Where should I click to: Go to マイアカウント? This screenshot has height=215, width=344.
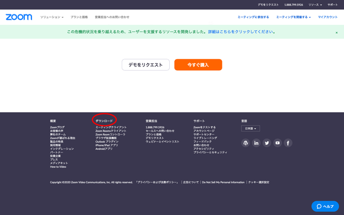tap(328, 17)
